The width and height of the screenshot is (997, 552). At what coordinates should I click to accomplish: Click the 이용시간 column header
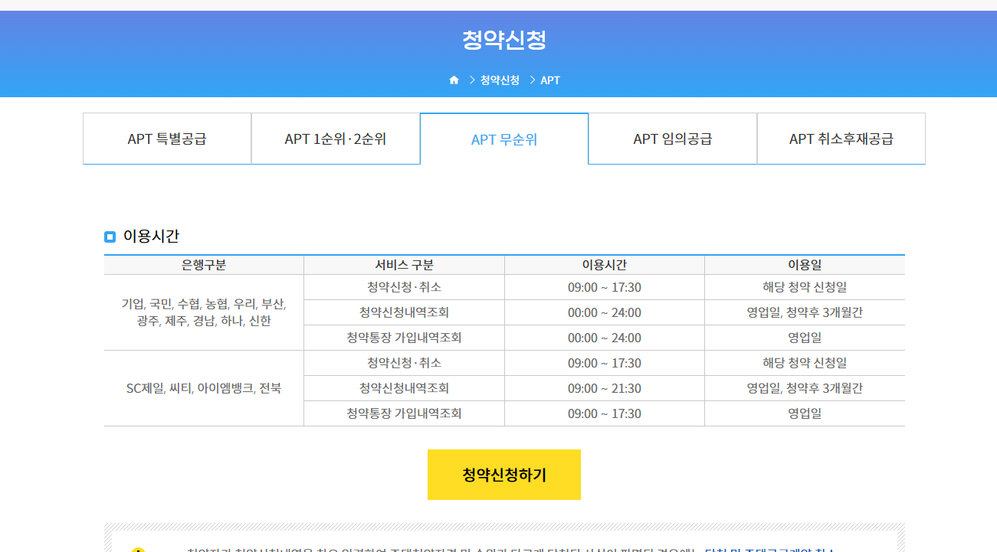(604, 263)
